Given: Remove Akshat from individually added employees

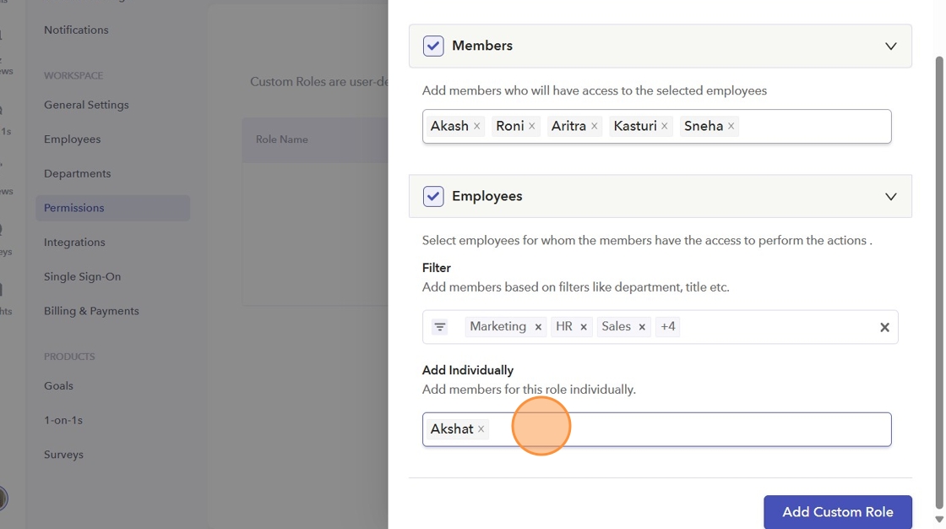Looking at the screenshot, I should (481, 429).
